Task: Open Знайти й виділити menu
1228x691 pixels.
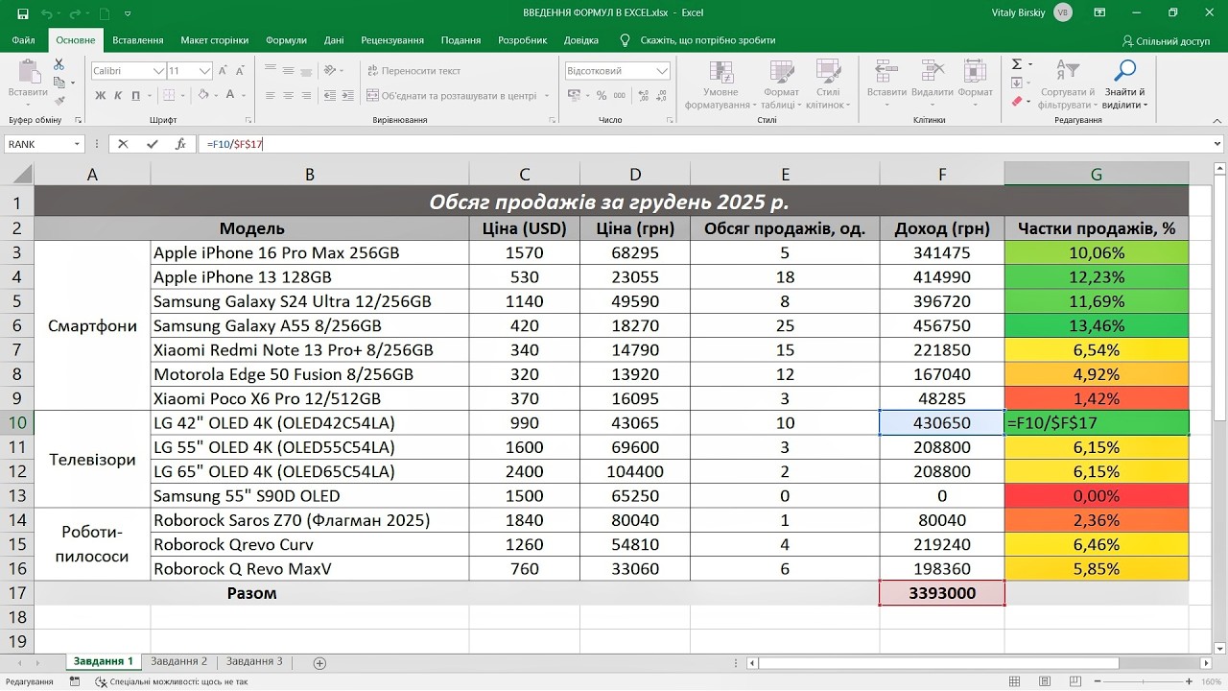Action: (x=1124, y=84)
